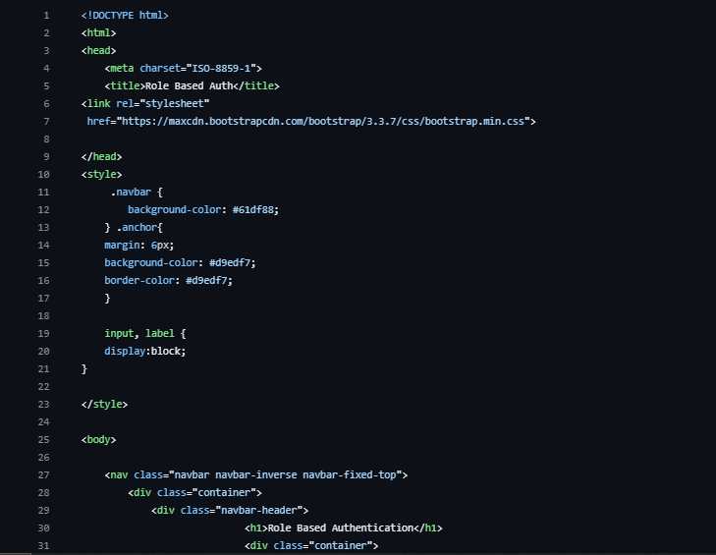Image resolution: width=716 pixels, height=555 pixels.
Task: Click the nav class navbar-fixed-top line
Action: (255, 475)
